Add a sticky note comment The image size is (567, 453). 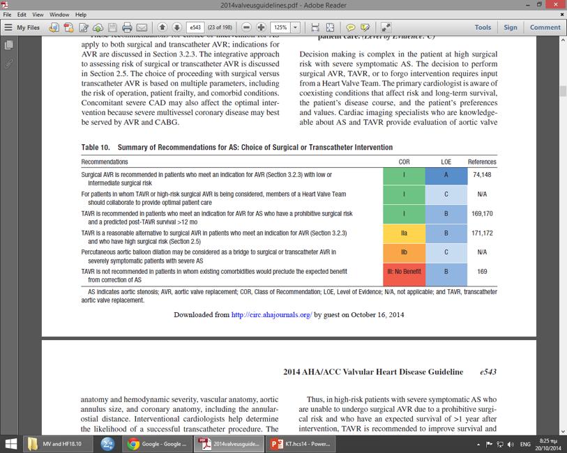click(350, 27)
